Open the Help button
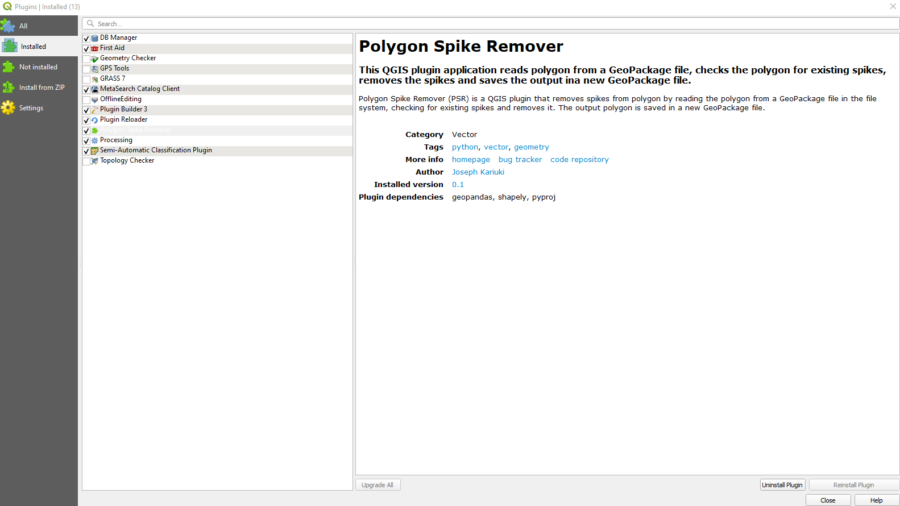 876,500
